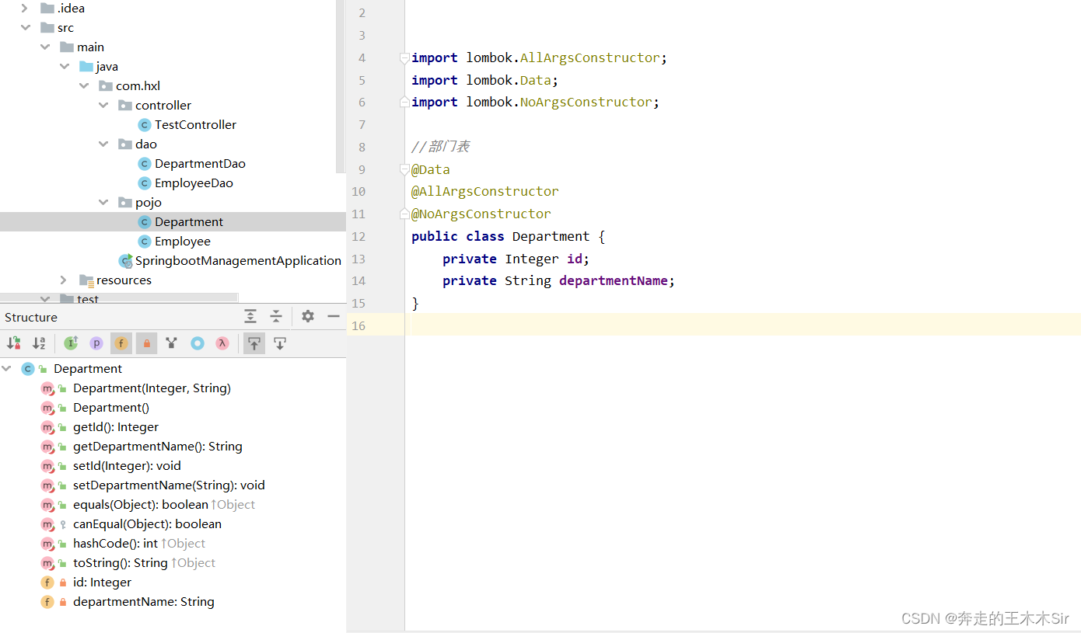Image resolution: width=1081 pixels, height=633 pixels.
Task: Click @AllArgsConstructor annotation on line 10
Action: click(x=485, y=191)
